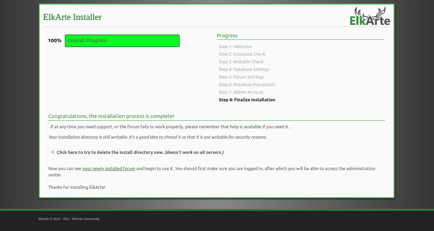Toggle the delete install directory checkbox
The image size is (434, 231).
pyautogui.click(x=53, y=152)
